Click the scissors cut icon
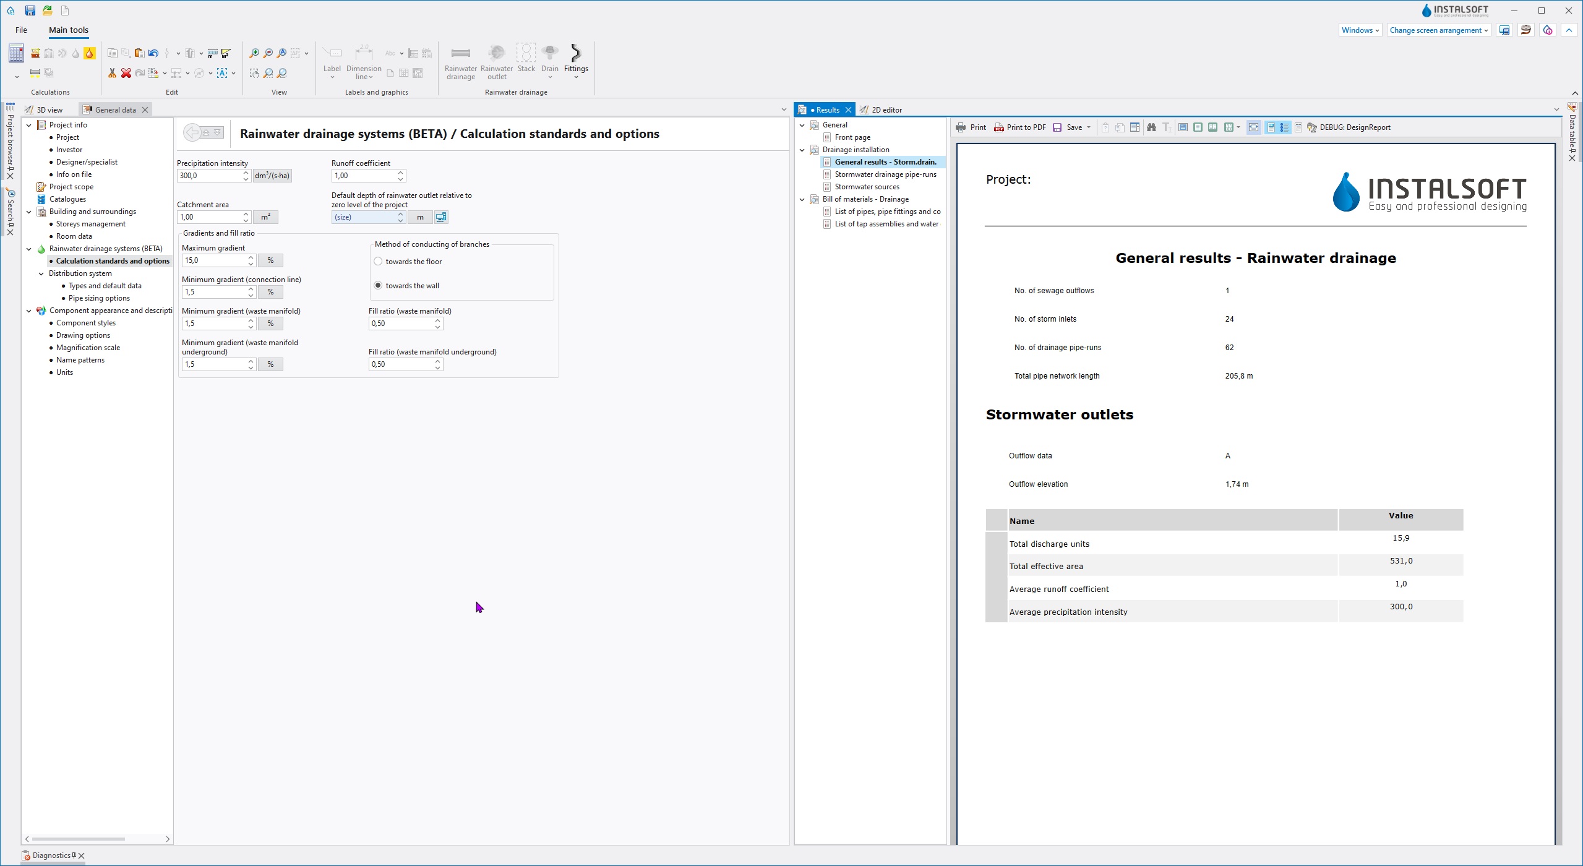The image size is (1583, 866). (x=112, y=73)
